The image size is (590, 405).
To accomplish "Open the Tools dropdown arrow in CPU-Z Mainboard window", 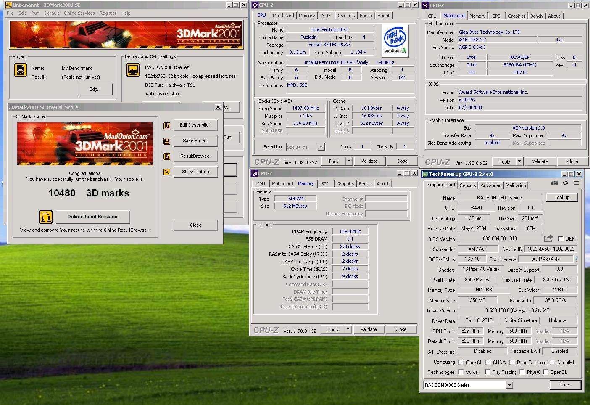I will [x=519, y=161].
